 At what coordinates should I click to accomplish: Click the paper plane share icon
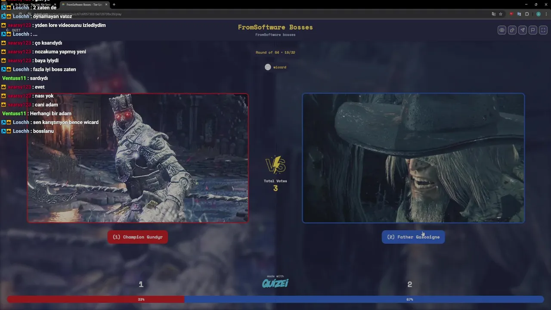click(x=523, y=30)
